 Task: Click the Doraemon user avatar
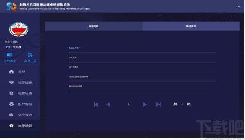[19, 29]
